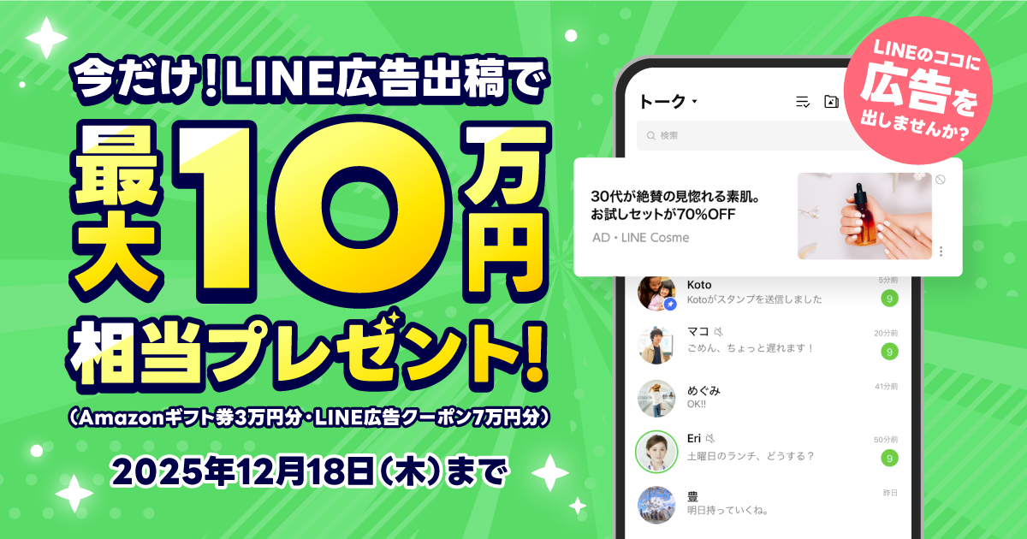Click Eri's green-ringed profile avatar

point(657,450)
